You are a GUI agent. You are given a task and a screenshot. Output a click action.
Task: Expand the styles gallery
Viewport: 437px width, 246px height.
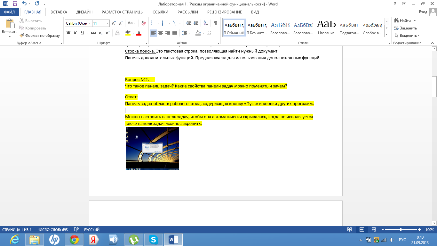pyautogui.click(x=386, y=34)
